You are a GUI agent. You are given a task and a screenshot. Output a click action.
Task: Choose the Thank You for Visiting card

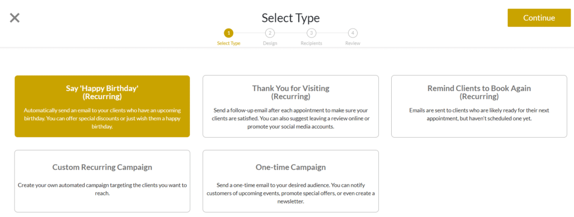tap(291, 106)
